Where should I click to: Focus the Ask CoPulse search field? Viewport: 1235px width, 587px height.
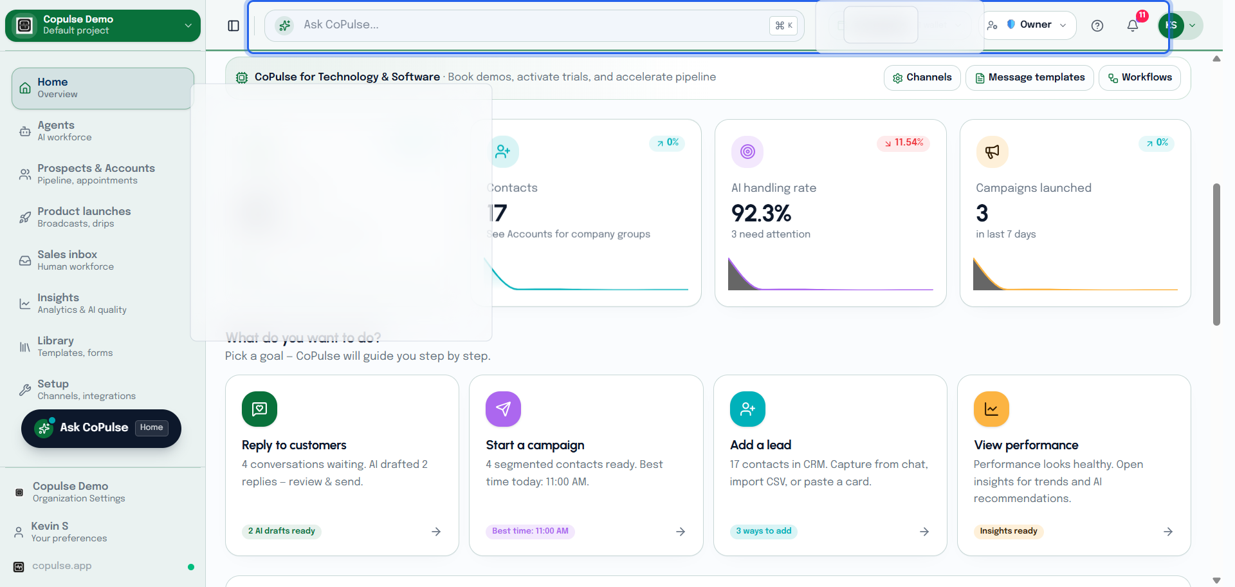(x=534, y=26)
